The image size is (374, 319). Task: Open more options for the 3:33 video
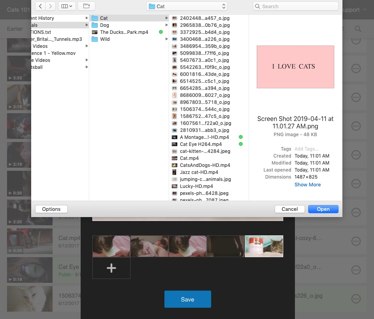[x=356, y=68]
